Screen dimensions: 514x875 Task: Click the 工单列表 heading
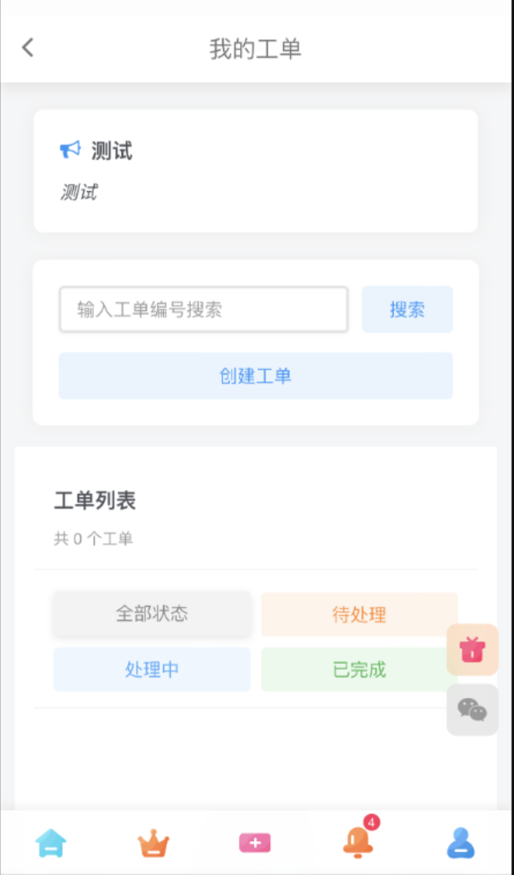point(95,501)
